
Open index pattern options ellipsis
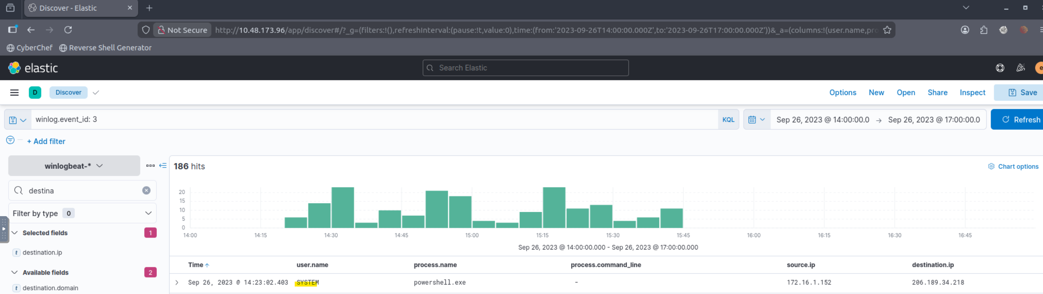tap(150, 166)
